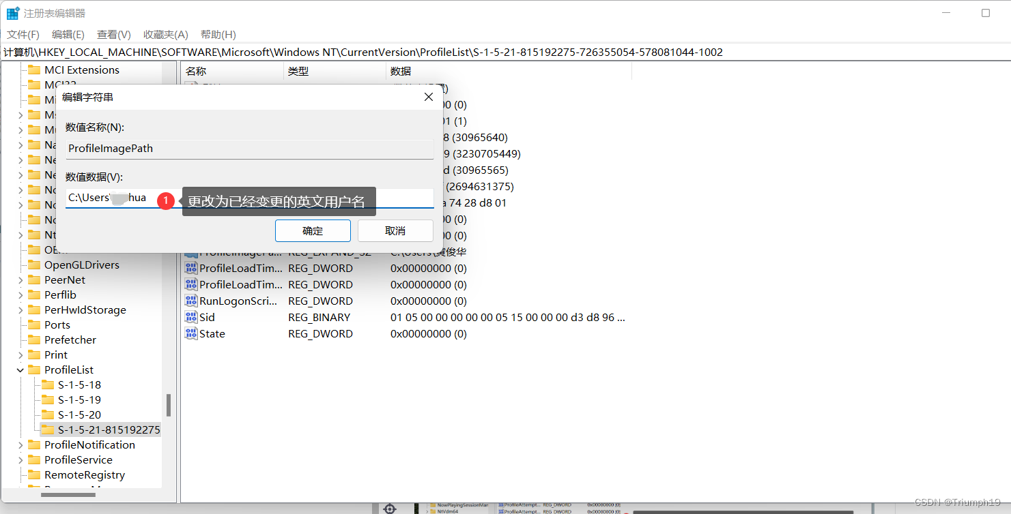Viewport: 1011px width, 514px height.
Task: Open the 查看(V) menu
Action: (114, 34)
